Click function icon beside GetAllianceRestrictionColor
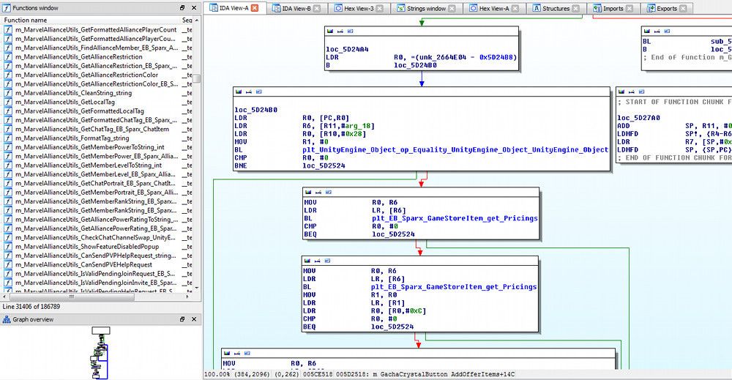Image resolution: width=732 pixels, height=380 pixels. (8, 75)
